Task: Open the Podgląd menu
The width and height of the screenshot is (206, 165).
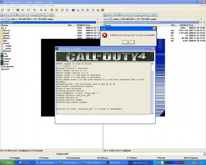Action: (31, 6)
